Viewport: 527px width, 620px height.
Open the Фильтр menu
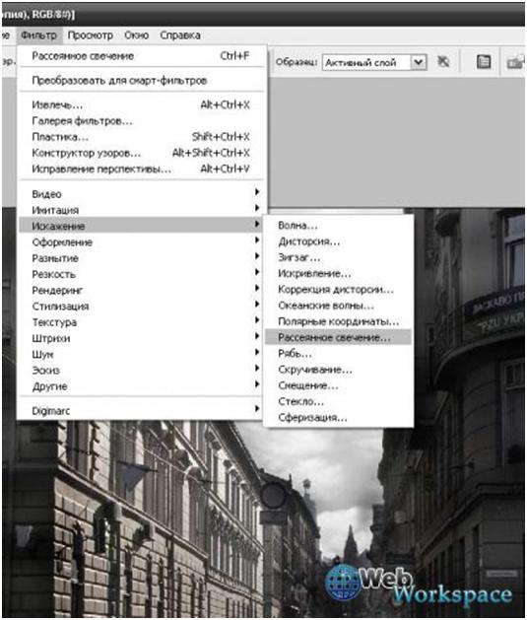tap(38, 35)
